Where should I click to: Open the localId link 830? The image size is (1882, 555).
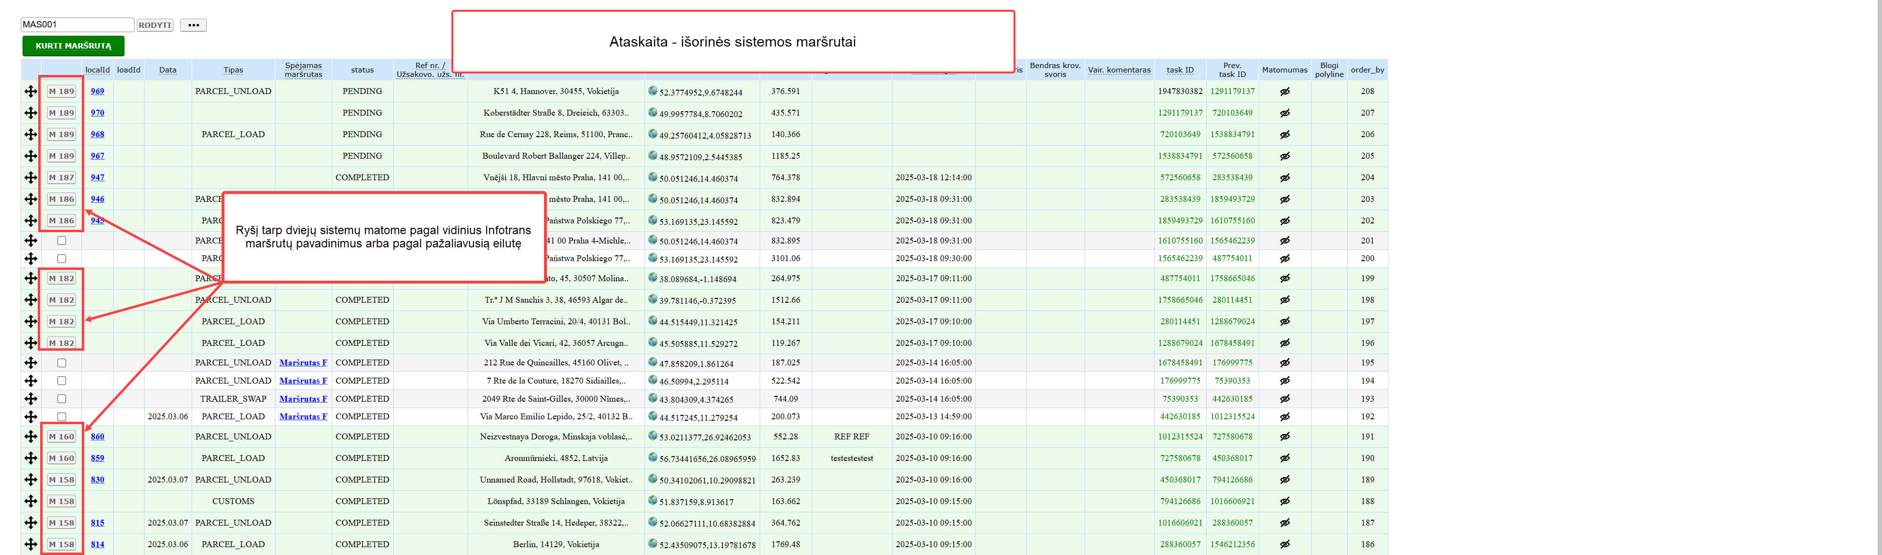(x=97, y=480)
